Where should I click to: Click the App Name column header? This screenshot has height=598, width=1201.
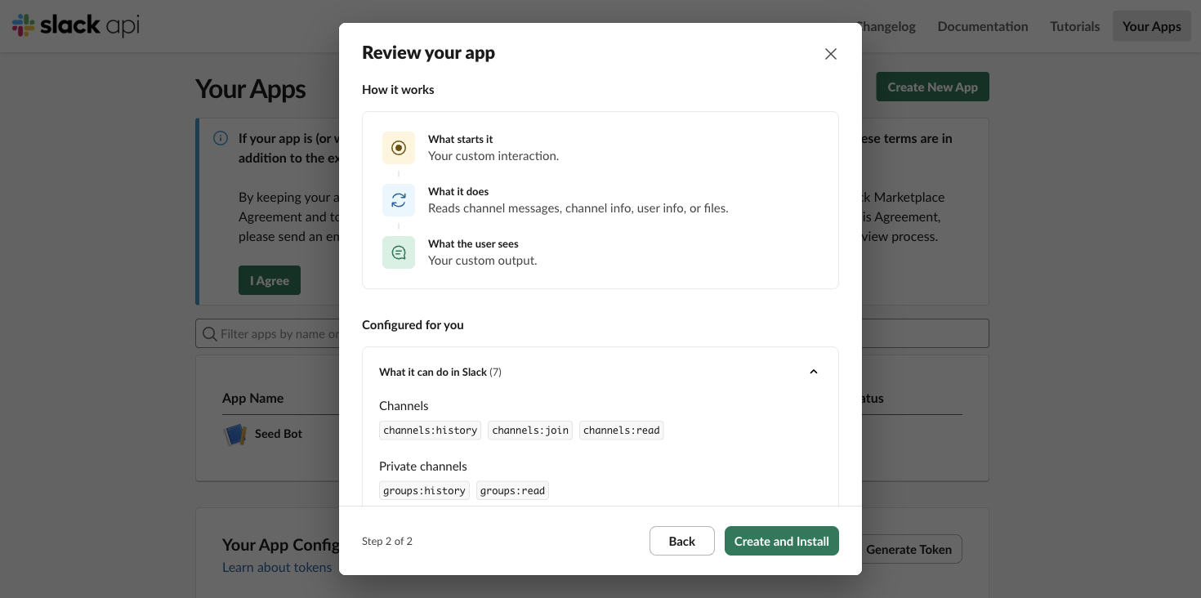pyautogui.click(x=253, y=399)
